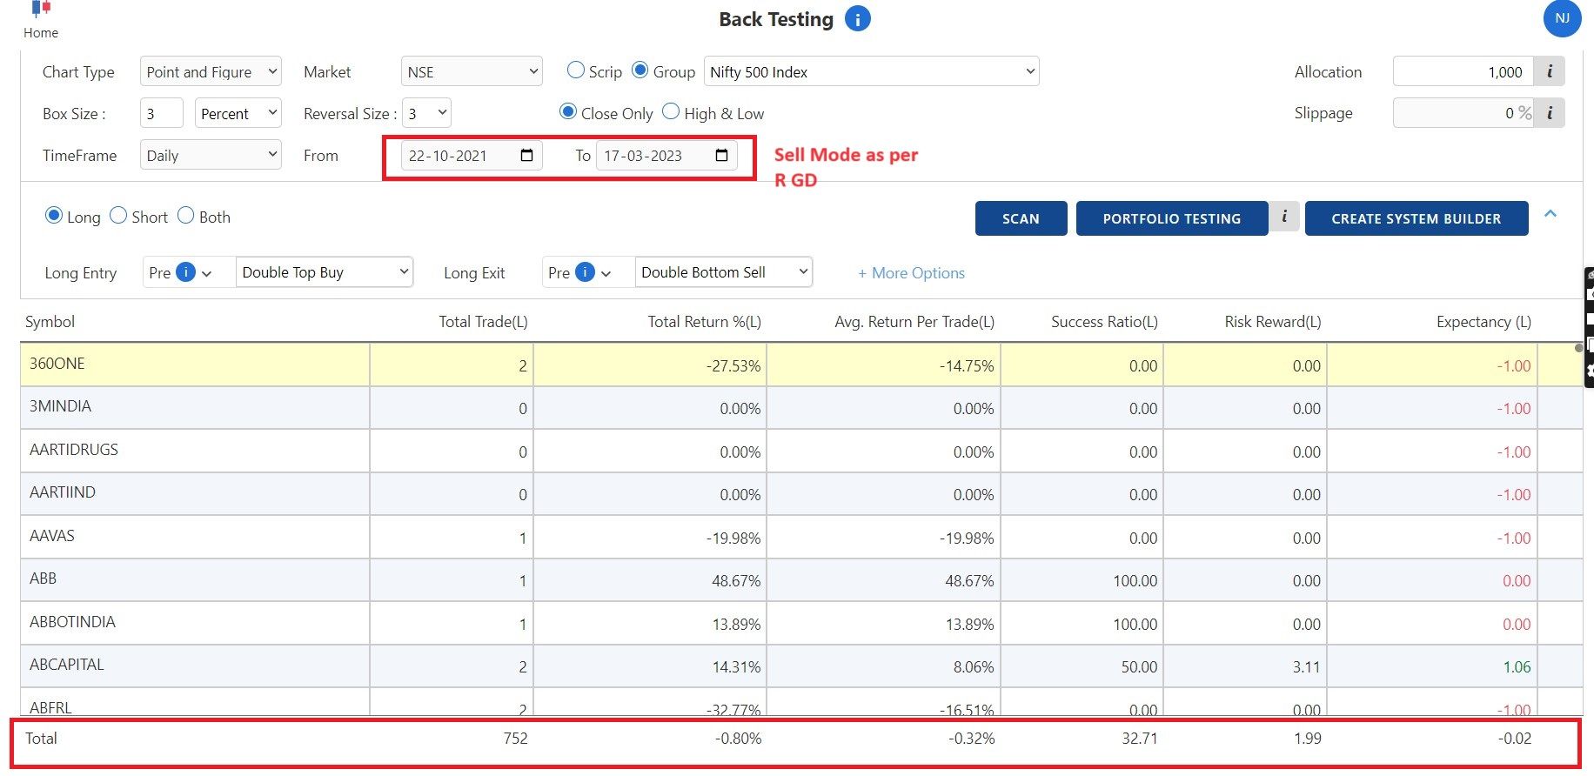
Task: Click the Allocation amount field
Action: (1463, 71)
